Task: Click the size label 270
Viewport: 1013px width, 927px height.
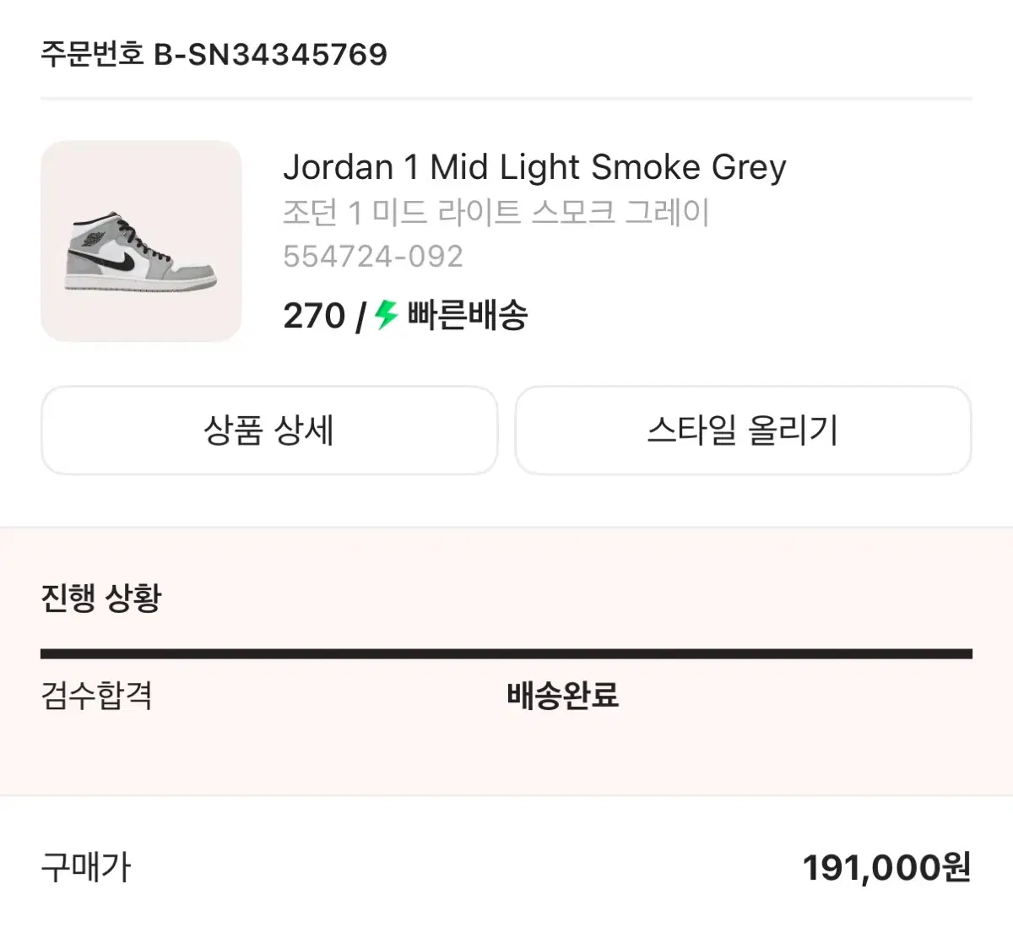Action: click(x=315, y=317)
